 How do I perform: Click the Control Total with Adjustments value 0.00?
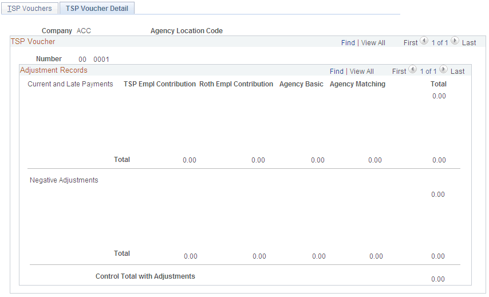click(438, 279)
